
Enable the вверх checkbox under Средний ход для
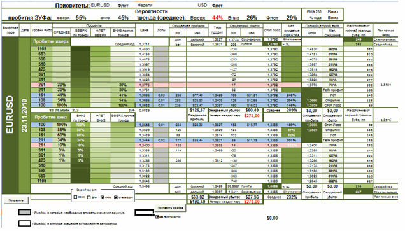click(x=75, y=197)
